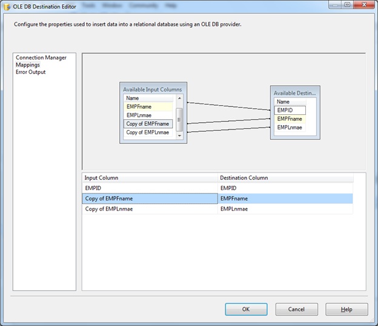Click Name header in Available Input Columns
The image size is (378, 326).
click(148, 98)
